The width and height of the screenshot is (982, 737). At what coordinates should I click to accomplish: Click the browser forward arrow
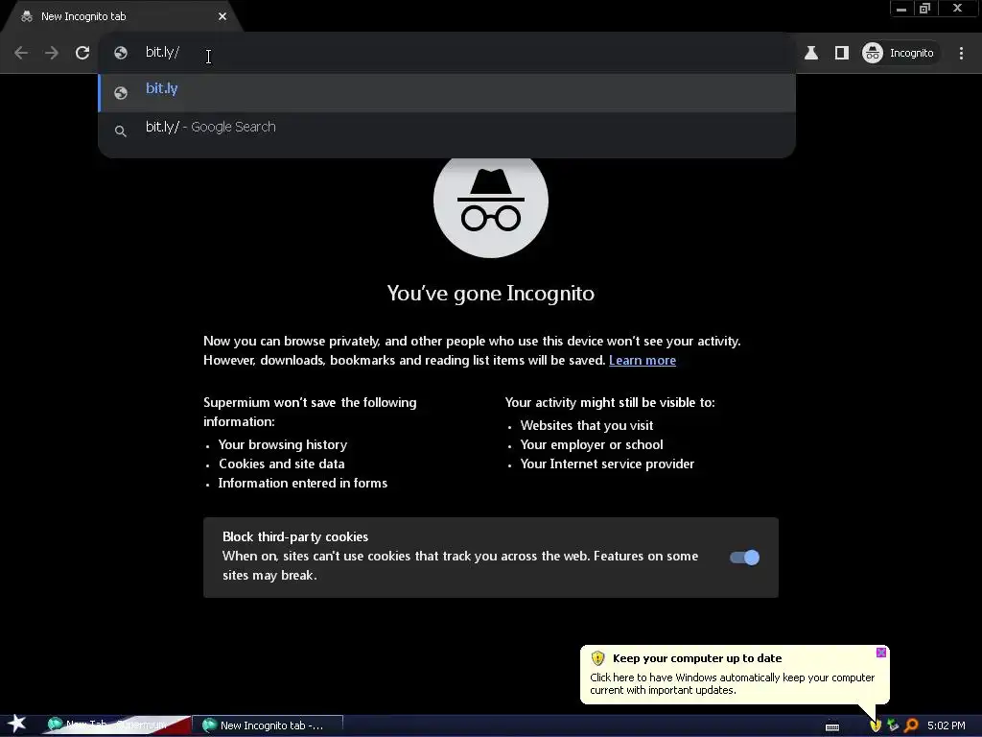pyautogui.click(x=52, y=53)
